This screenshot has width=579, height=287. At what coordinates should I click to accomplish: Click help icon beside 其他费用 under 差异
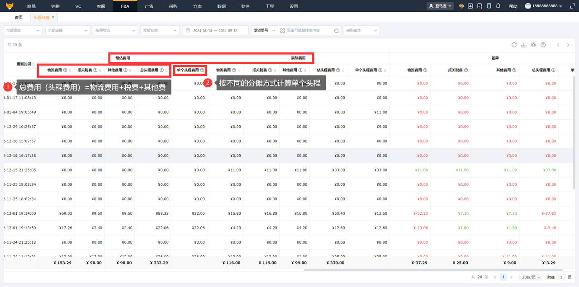(514, 70)
